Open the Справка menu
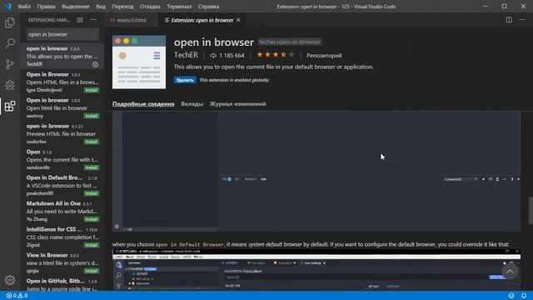The image size is (533, 300). tap(208, 7)
